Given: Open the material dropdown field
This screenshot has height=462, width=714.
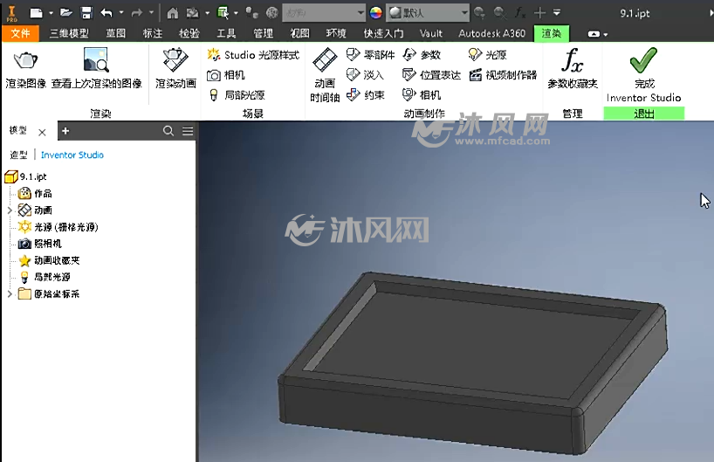Looking at the screenshot, I should pyautogui.click(x=323, y=13).
